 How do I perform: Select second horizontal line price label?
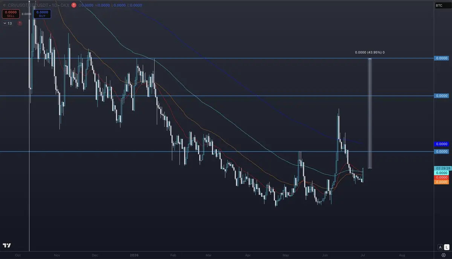pyautogui.click(x=441, y=96)
